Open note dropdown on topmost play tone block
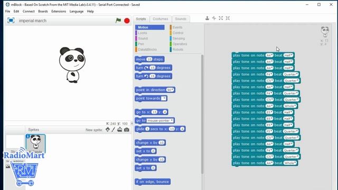Viewport: 338px width, 190px height. pos(269,55)
